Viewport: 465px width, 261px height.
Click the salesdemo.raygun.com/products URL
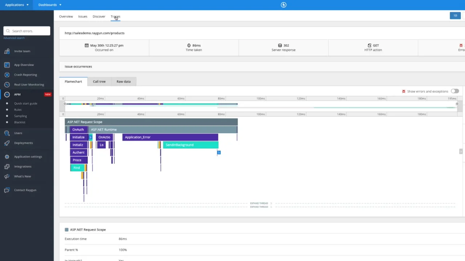click(x=94, y=33)
